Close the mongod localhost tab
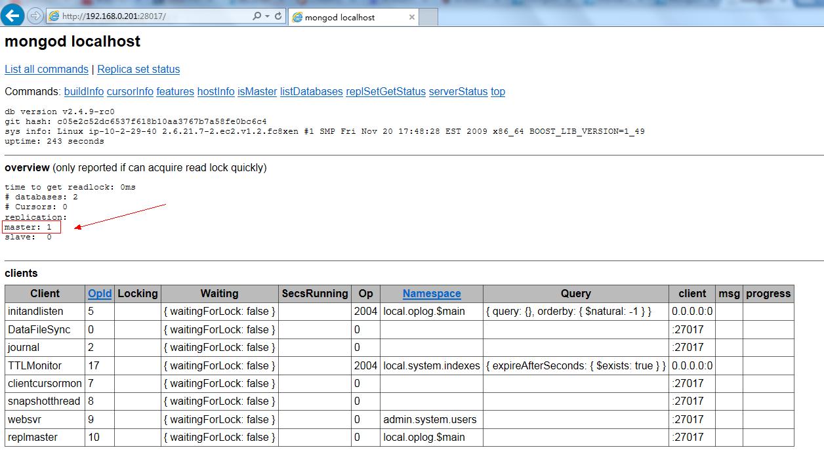Image resolution: width=824 pixels, height=450 pixels. (412, 17)
